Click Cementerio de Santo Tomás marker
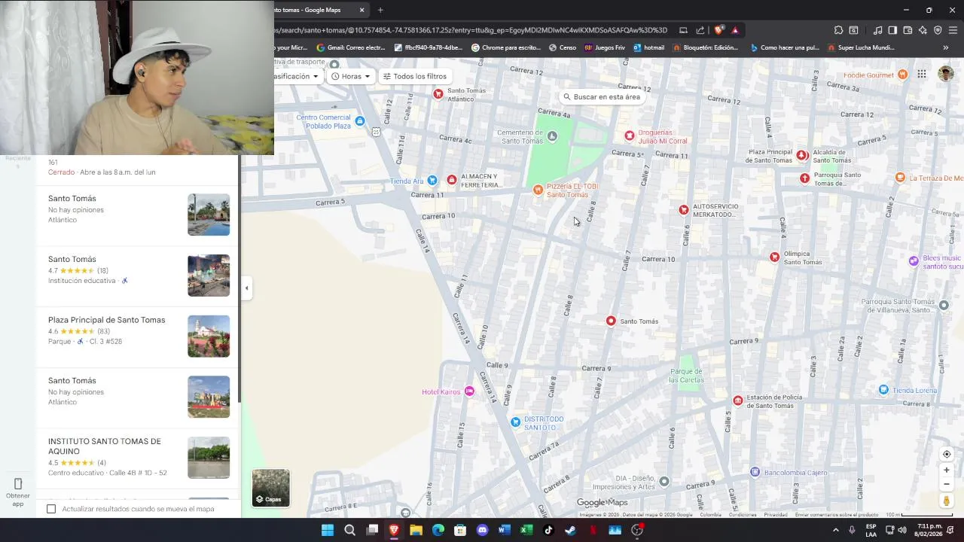 pos(552,136)
